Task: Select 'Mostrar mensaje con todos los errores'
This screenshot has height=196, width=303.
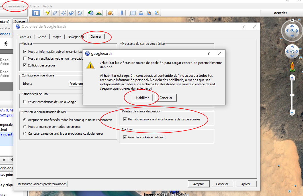Action: 25,127
